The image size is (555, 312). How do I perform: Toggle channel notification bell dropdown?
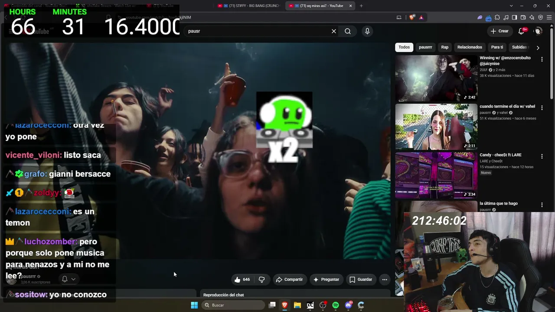[69, 279]
